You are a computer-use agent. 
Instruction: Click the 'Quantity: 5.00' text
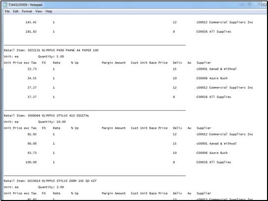coord(51,56)
